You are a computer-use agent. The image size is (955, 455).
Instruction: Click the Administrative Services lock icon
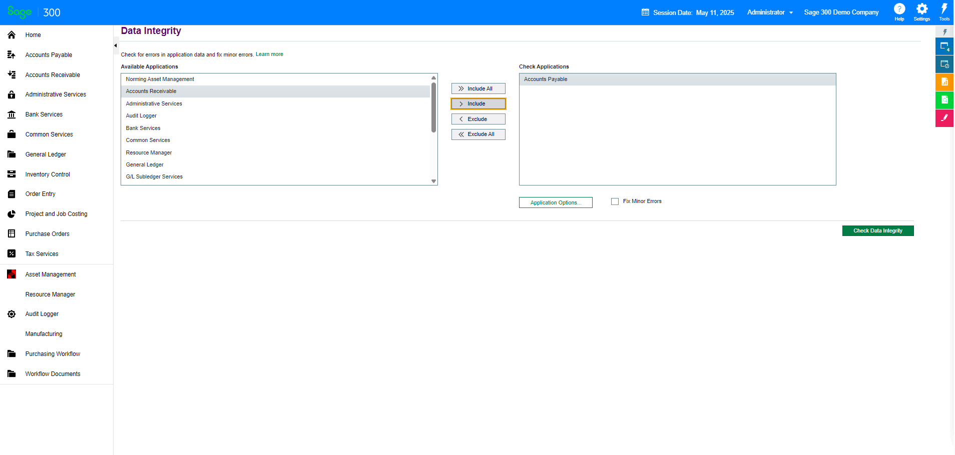12,94
